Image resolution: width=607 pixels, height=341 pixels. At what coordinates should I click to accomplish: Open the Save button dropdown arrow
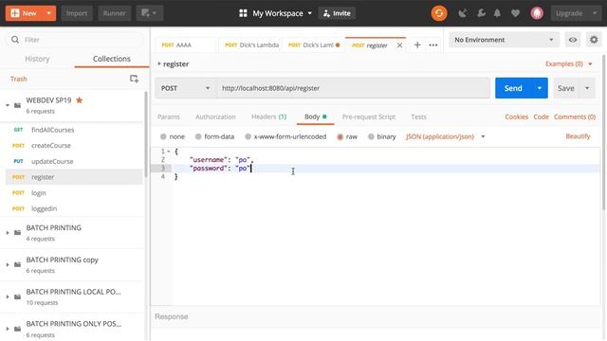587,88
